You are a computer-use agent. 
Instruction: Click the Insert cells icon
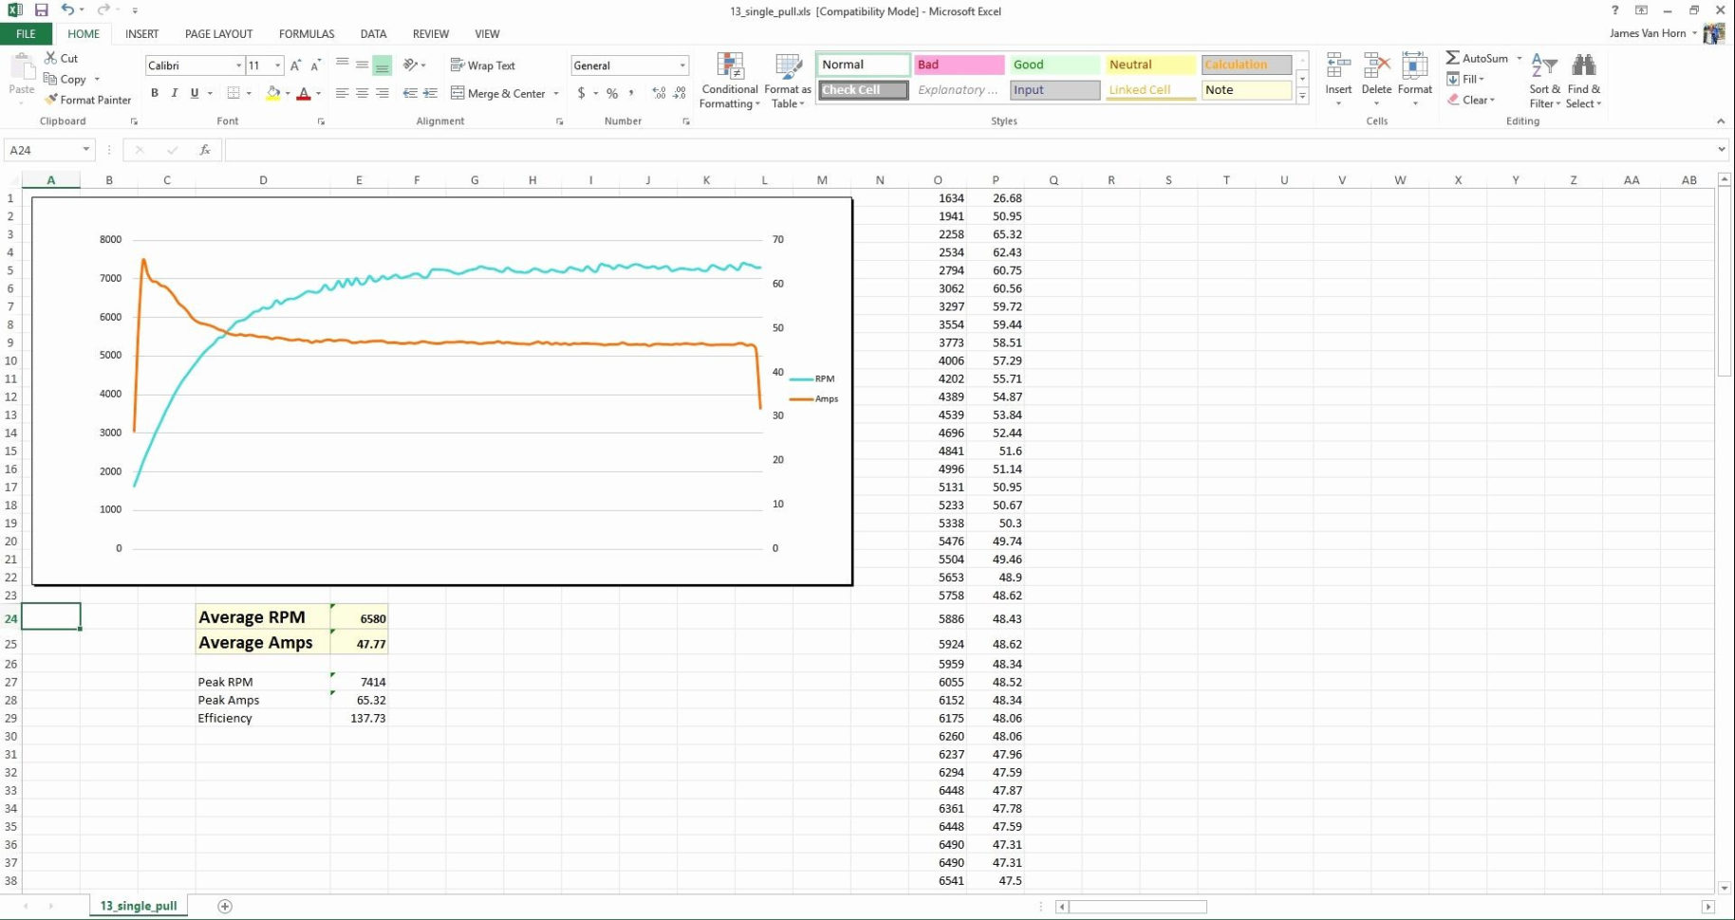1338,76
